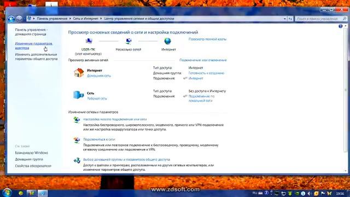Expand the arrow before 'Панель управления' breadcrumb
The height and width of the screenshot is (197, 350).
(x=34, y=19)
